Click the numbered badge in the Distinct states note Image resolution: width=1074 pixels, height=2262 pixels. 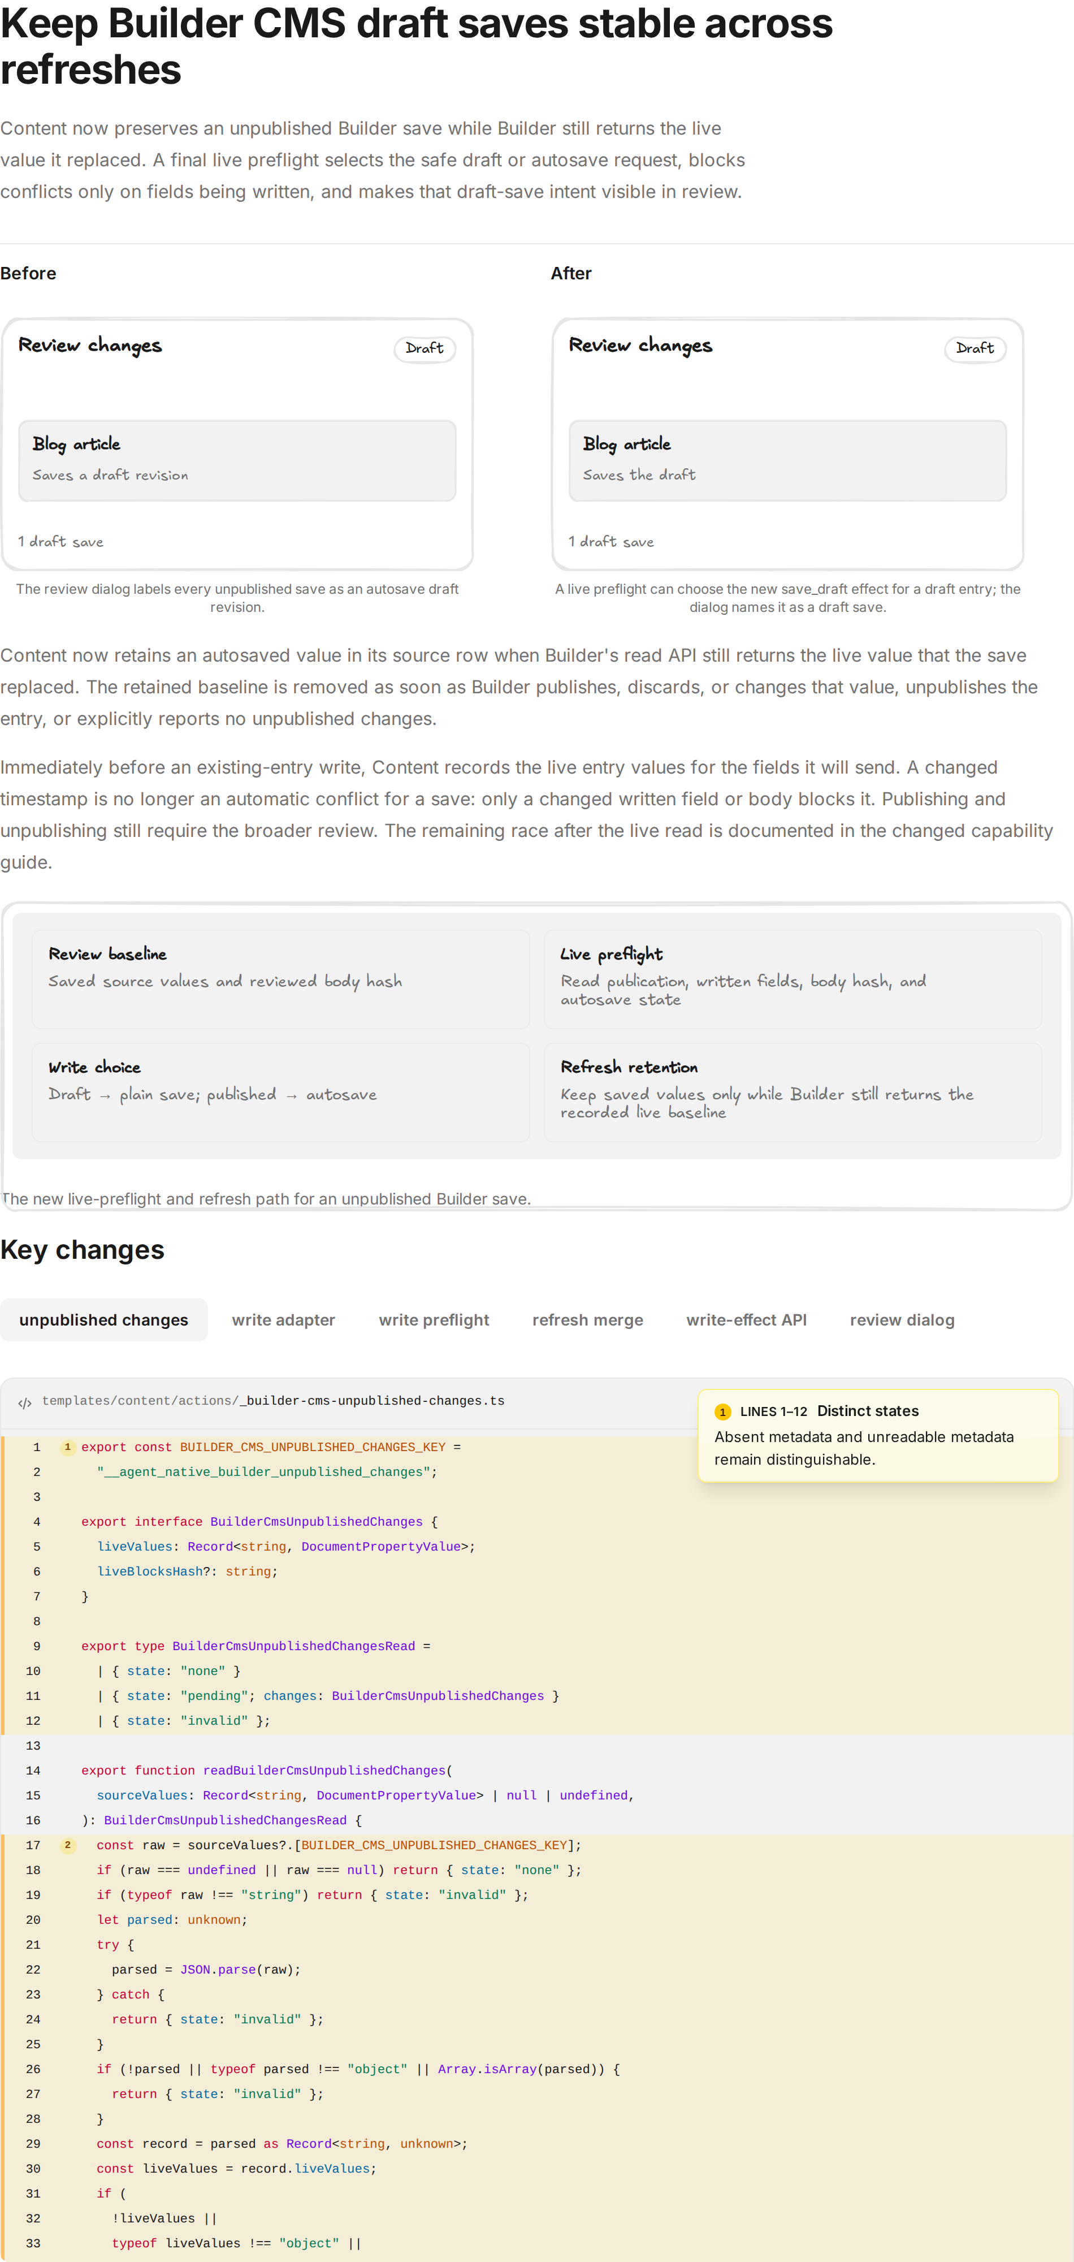(722, 1412)
